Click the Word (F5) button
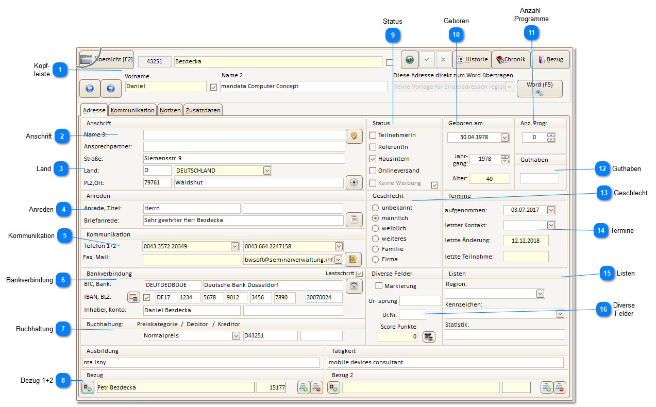Image resolution: width=656 pixels, height=407 pixels. tap(540, 89)
